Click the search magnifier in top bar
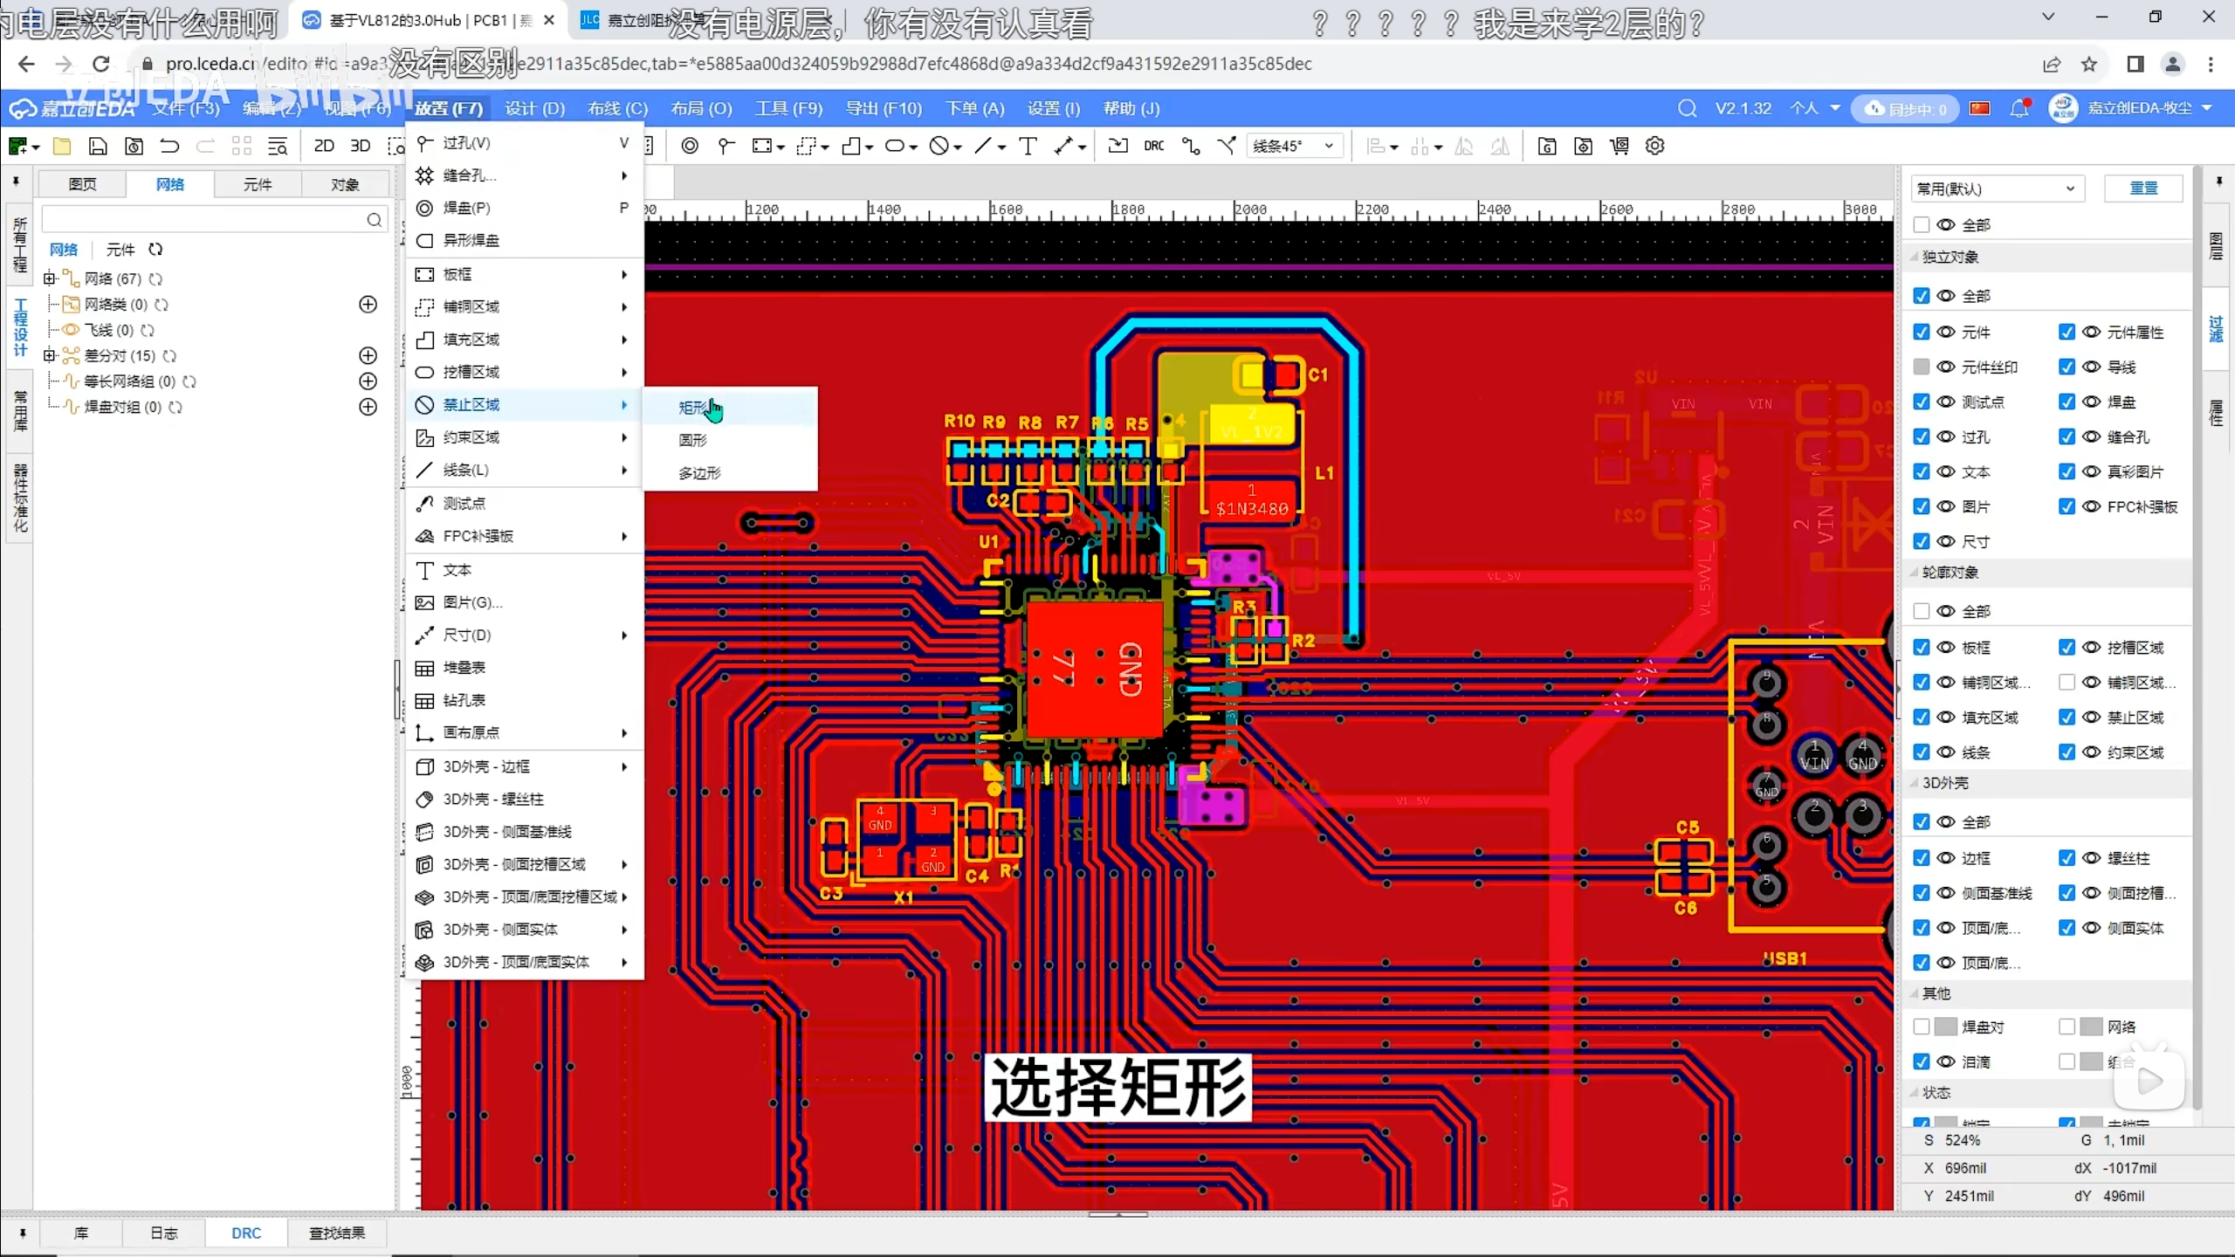 [x=1687, y=108]
